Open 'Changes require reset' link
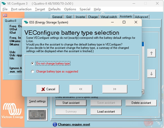The width and height of the screenshot is (164, 128). pyautogui.click(x=74, y=124)
